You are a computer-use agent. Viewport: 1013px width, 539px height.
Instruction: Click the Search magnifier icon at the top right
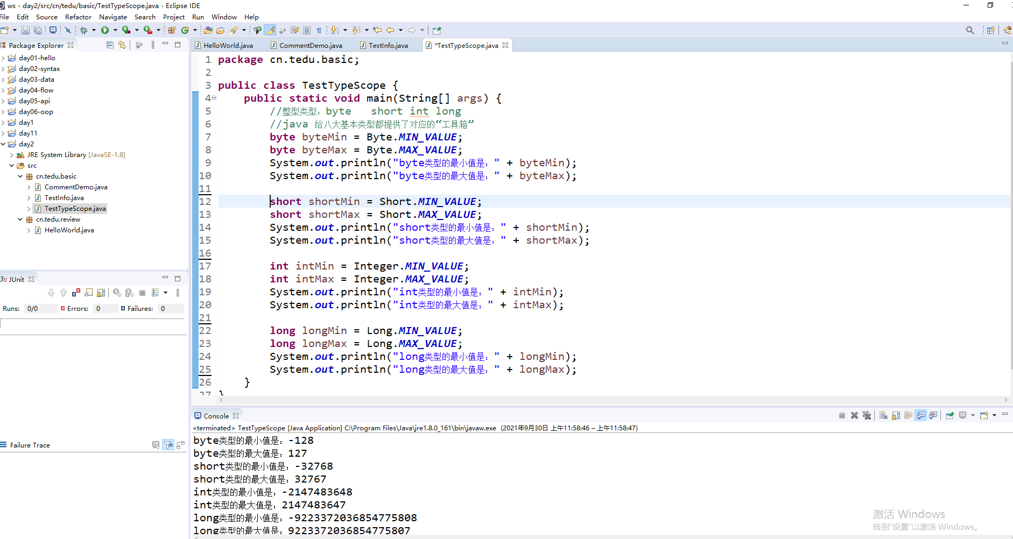point(970,31)
